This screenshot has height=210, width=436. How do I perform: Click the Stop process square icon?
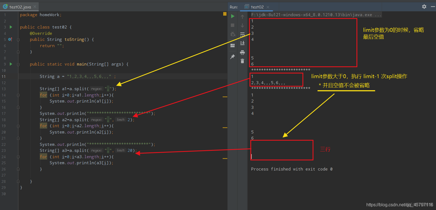point(233,25)
